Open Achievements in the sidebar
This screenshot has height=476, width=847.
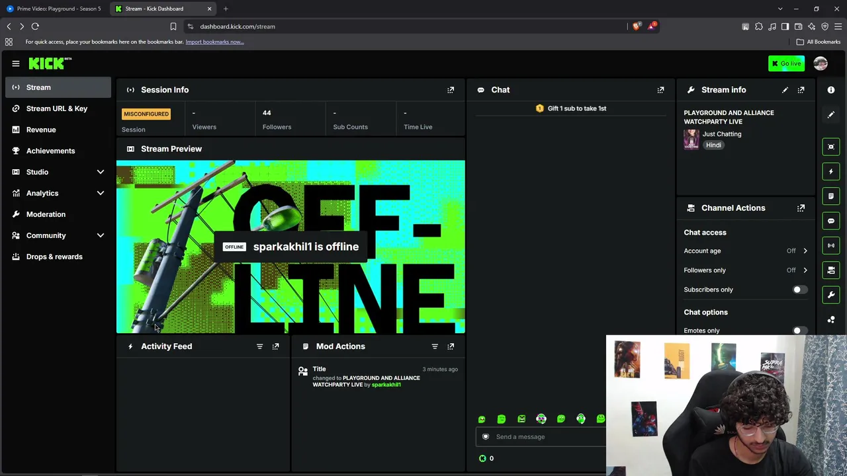58,151
